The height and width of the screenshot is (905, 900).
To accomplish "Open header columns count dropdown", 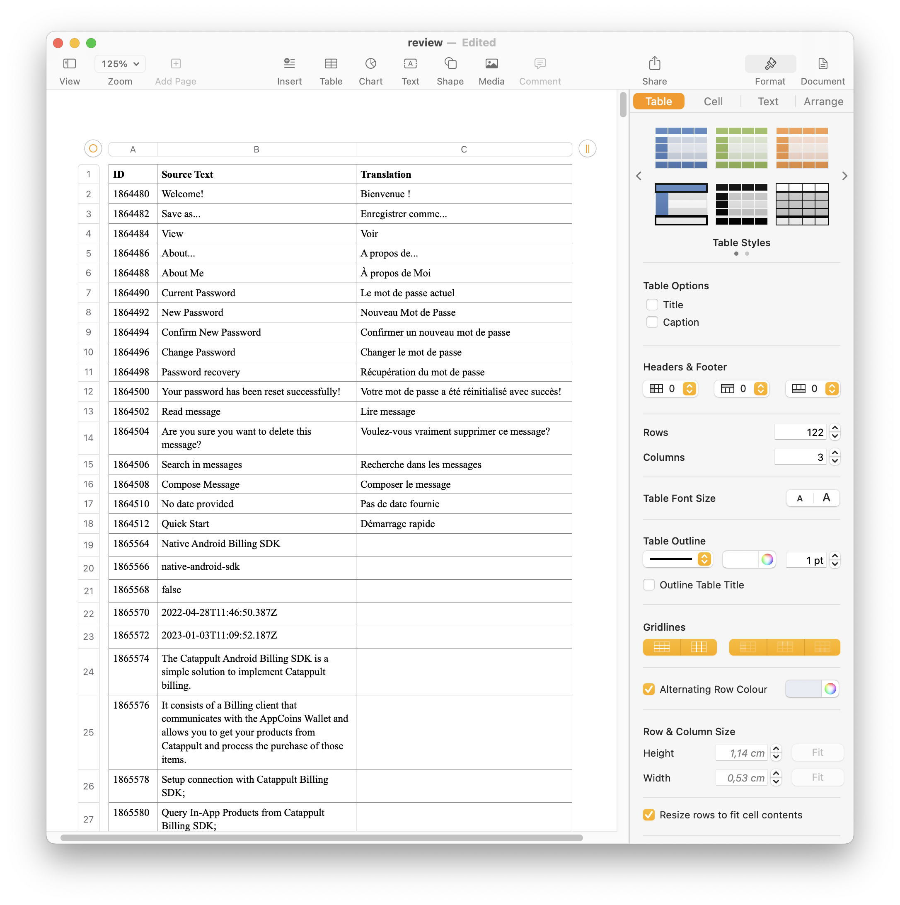I will 670,388.
